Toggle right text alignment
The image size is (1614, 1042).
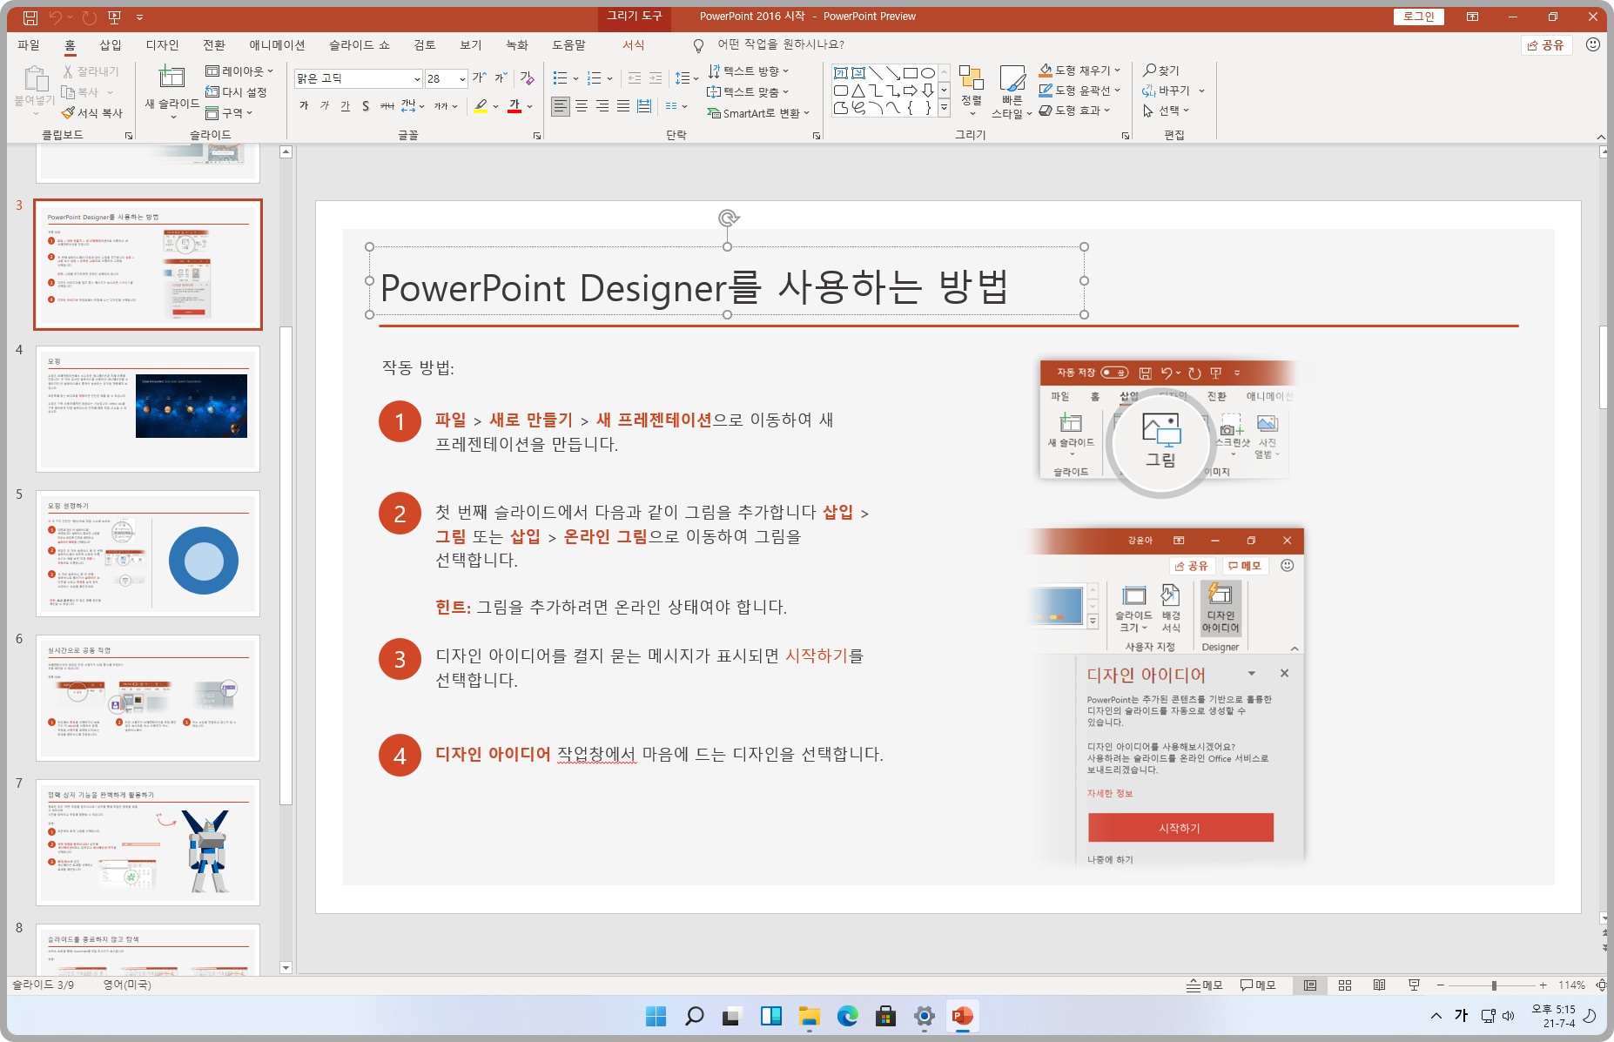coord(602,106)
